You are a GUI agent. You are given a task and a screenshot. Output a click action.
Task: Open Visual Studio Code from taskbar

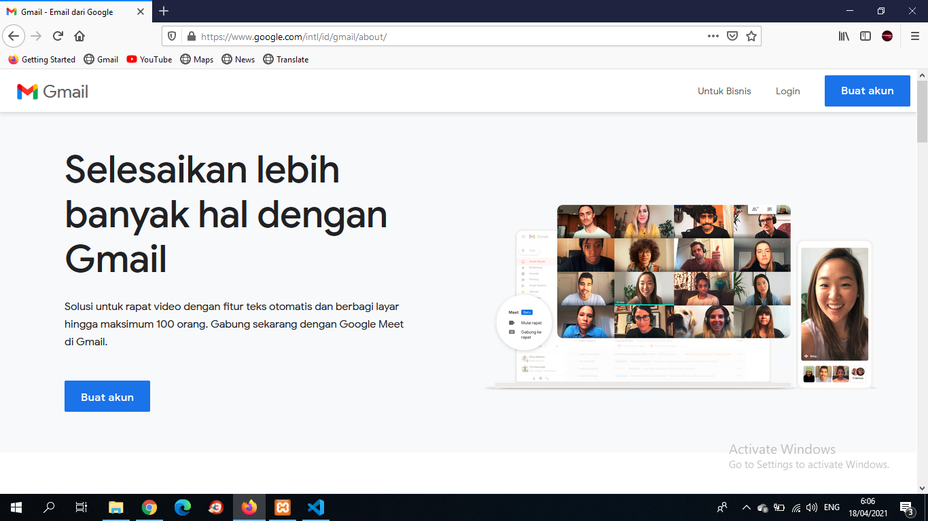pos(316,507)
